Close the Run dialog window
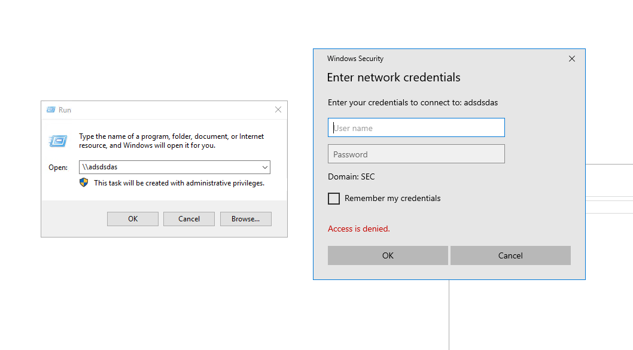This screenshot has width=633, height=350. (278, 110)
